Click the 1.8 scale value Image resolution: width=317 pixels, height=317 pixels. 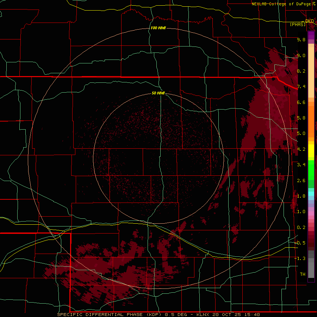pos(301,196)
